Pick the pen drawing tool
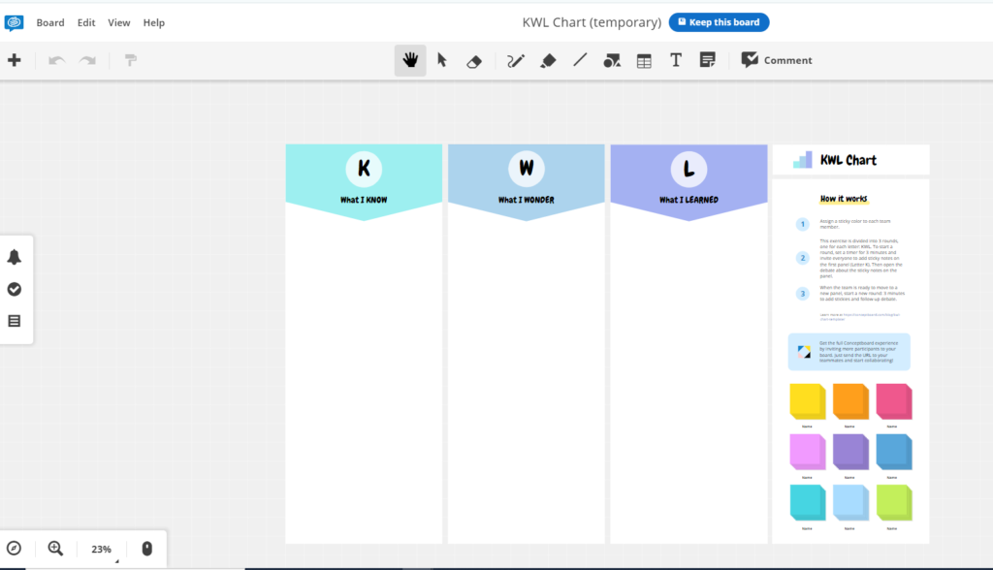 tap(516, 60)
